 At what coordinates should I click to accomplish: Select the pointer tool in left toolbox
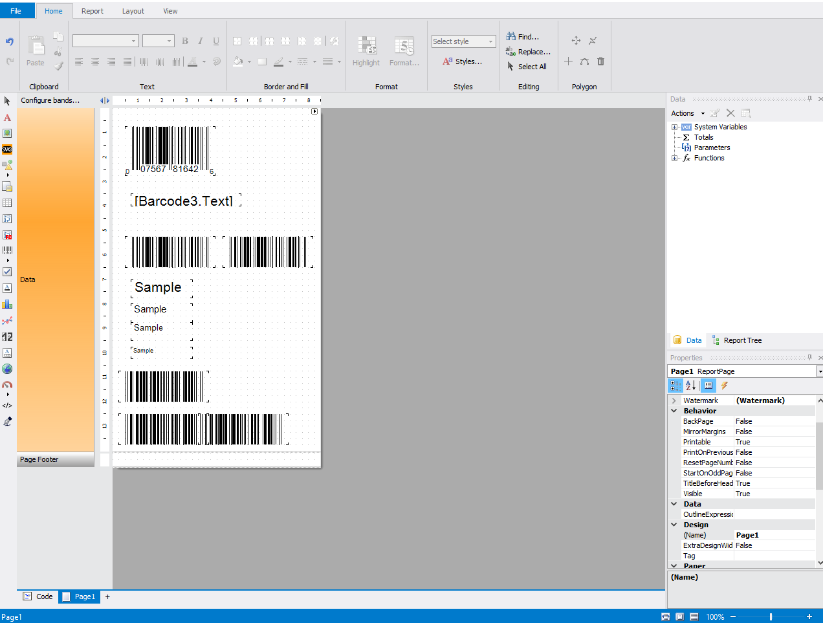pyautogui.click(x=7, y=101)
